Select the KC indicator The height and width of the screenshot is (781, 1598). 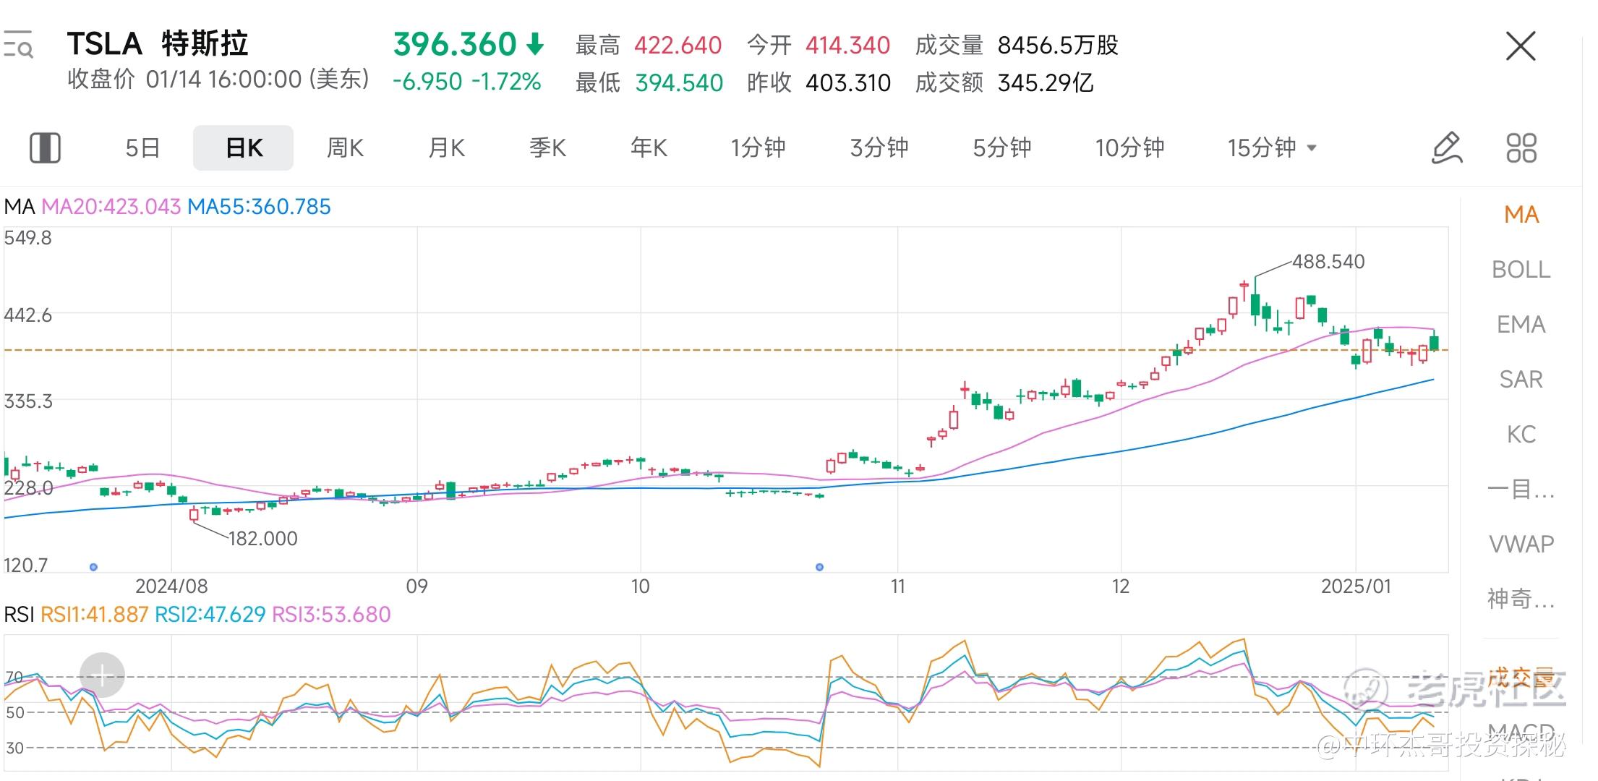point(1521,435)
